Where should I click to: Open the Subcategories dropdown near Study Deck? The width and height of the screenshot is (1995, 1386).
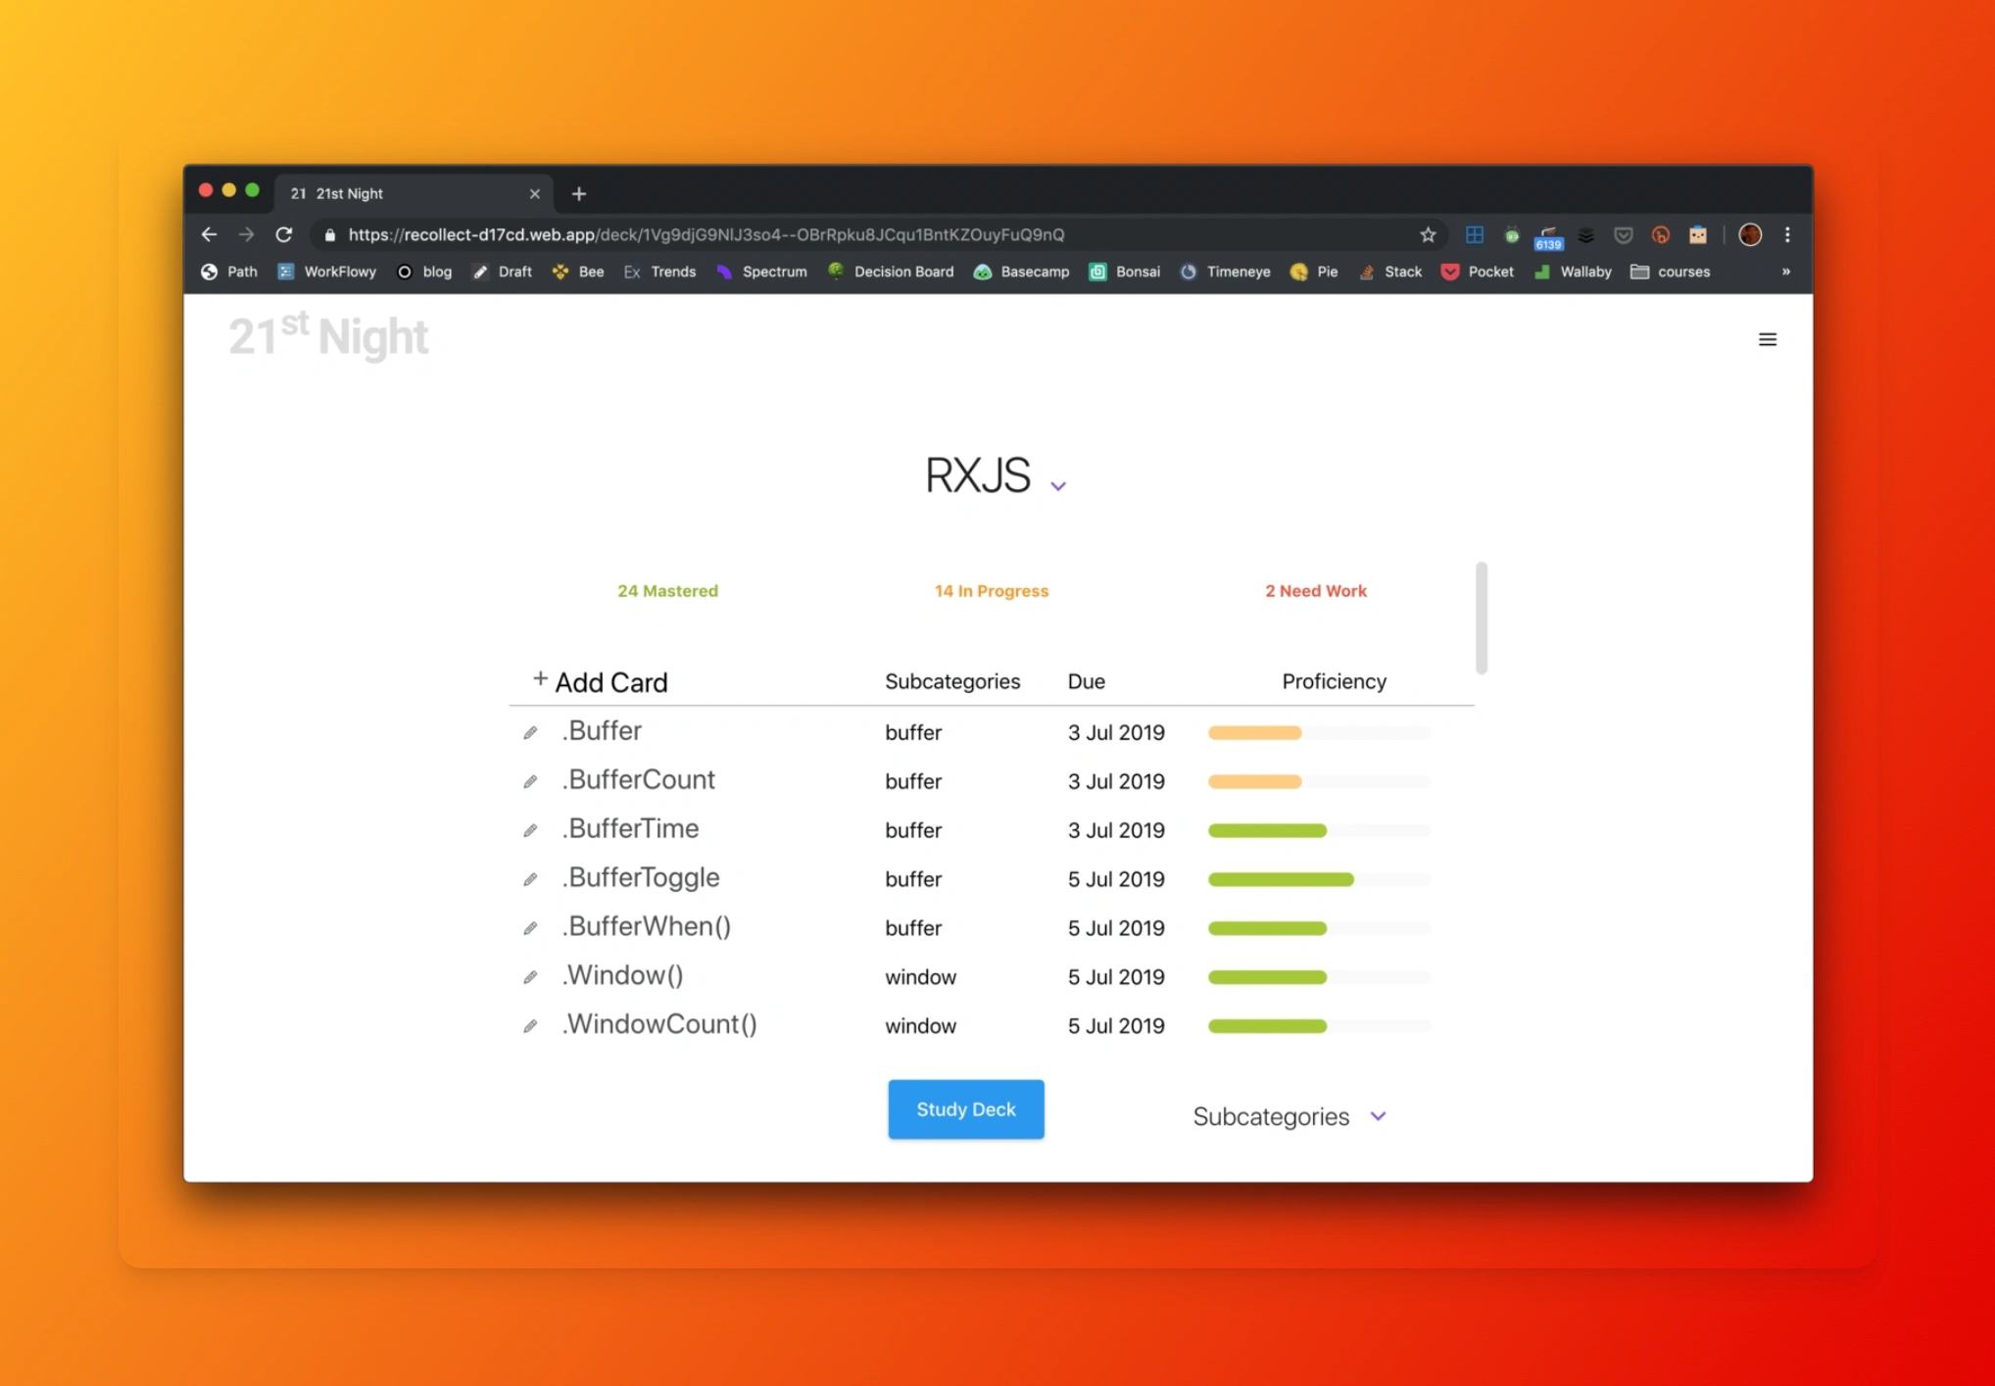(1289, 1116)
